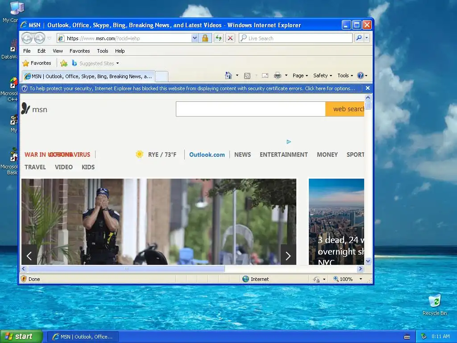Click the status bar security warning shield
The image size is (457, 343).
(x=24, y=279)
